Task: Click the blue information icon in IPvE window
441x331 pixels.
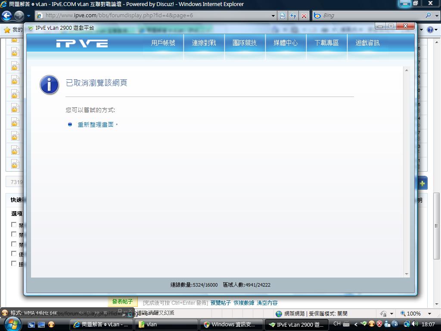Action: (x=49, y=84)
